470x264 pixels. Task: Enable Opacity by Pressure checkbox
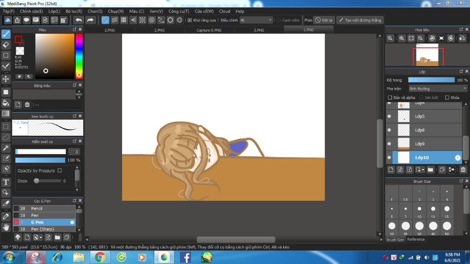pyautogui.click(x=60, y=170)
